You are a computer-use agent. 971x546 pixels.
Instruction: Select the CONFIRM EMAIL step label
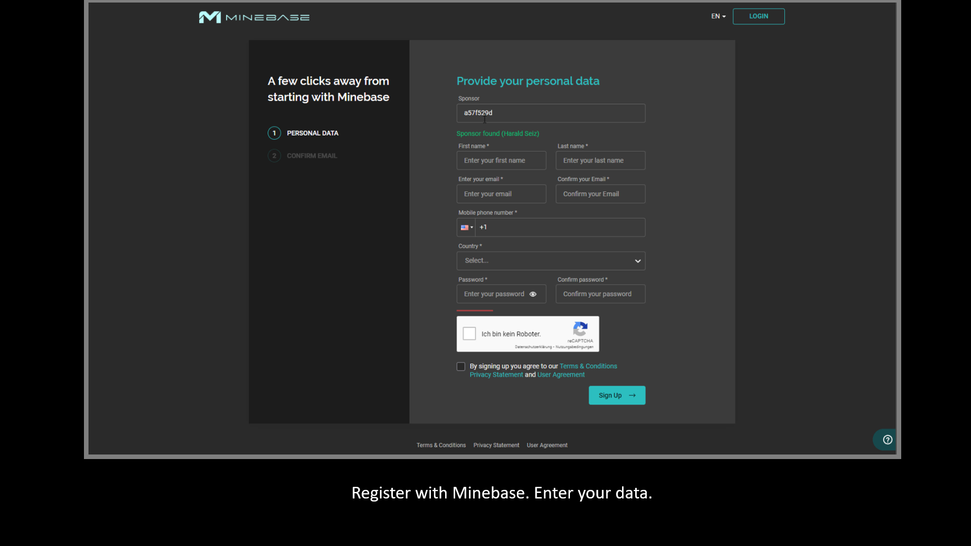(x=312, y=156)
